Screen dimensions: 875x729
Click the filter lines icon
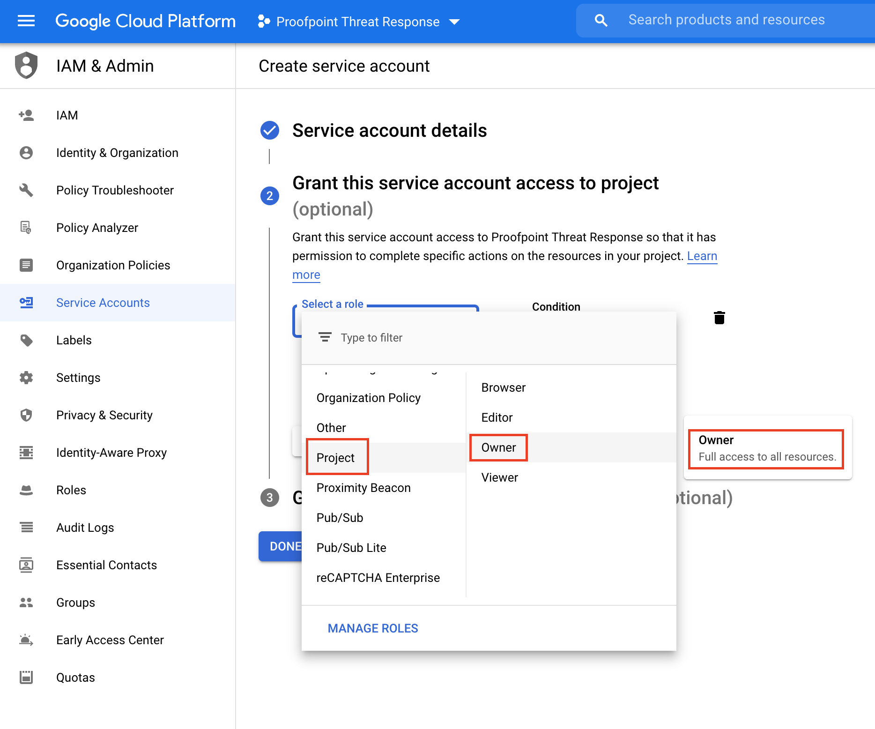(x=325, y=337)
